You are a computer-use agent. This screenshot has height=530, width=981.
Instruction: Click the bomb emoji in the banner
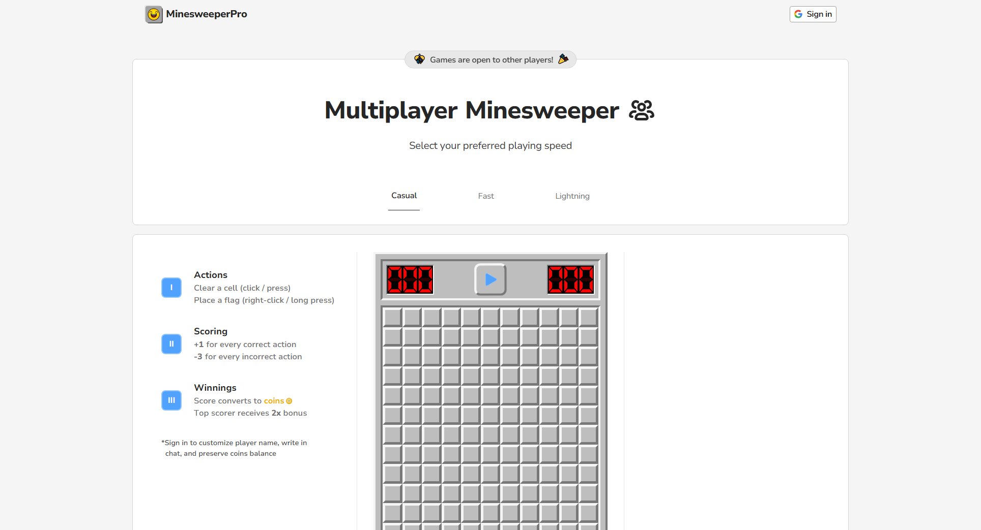point(419,59)
